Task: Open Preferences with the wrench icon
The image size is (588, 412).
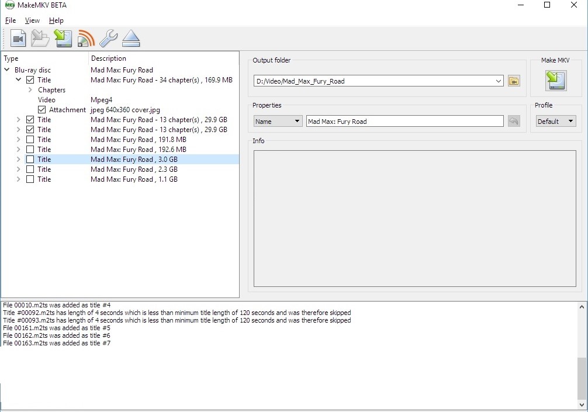Action: (x=108, y=38)
